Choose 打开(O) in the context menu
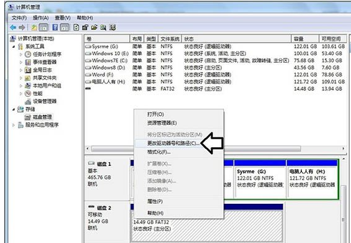The width and height of the screenshot is (351, 243). [x=179, y=114]
